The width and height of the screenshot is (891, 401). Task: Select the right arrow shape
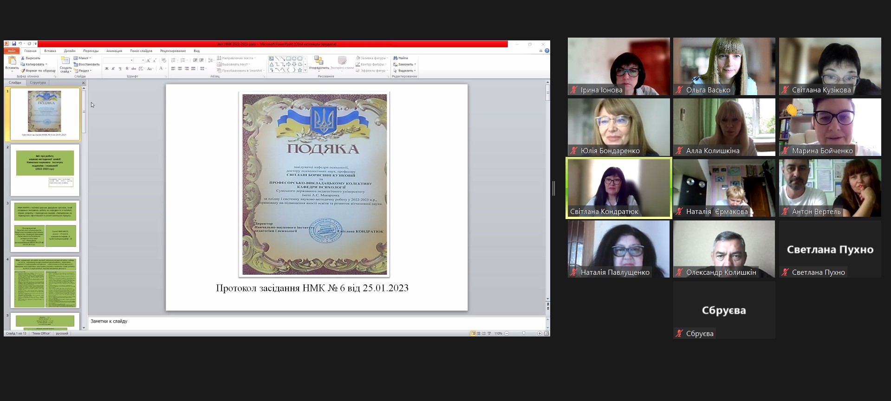click(x=288, y=64)
